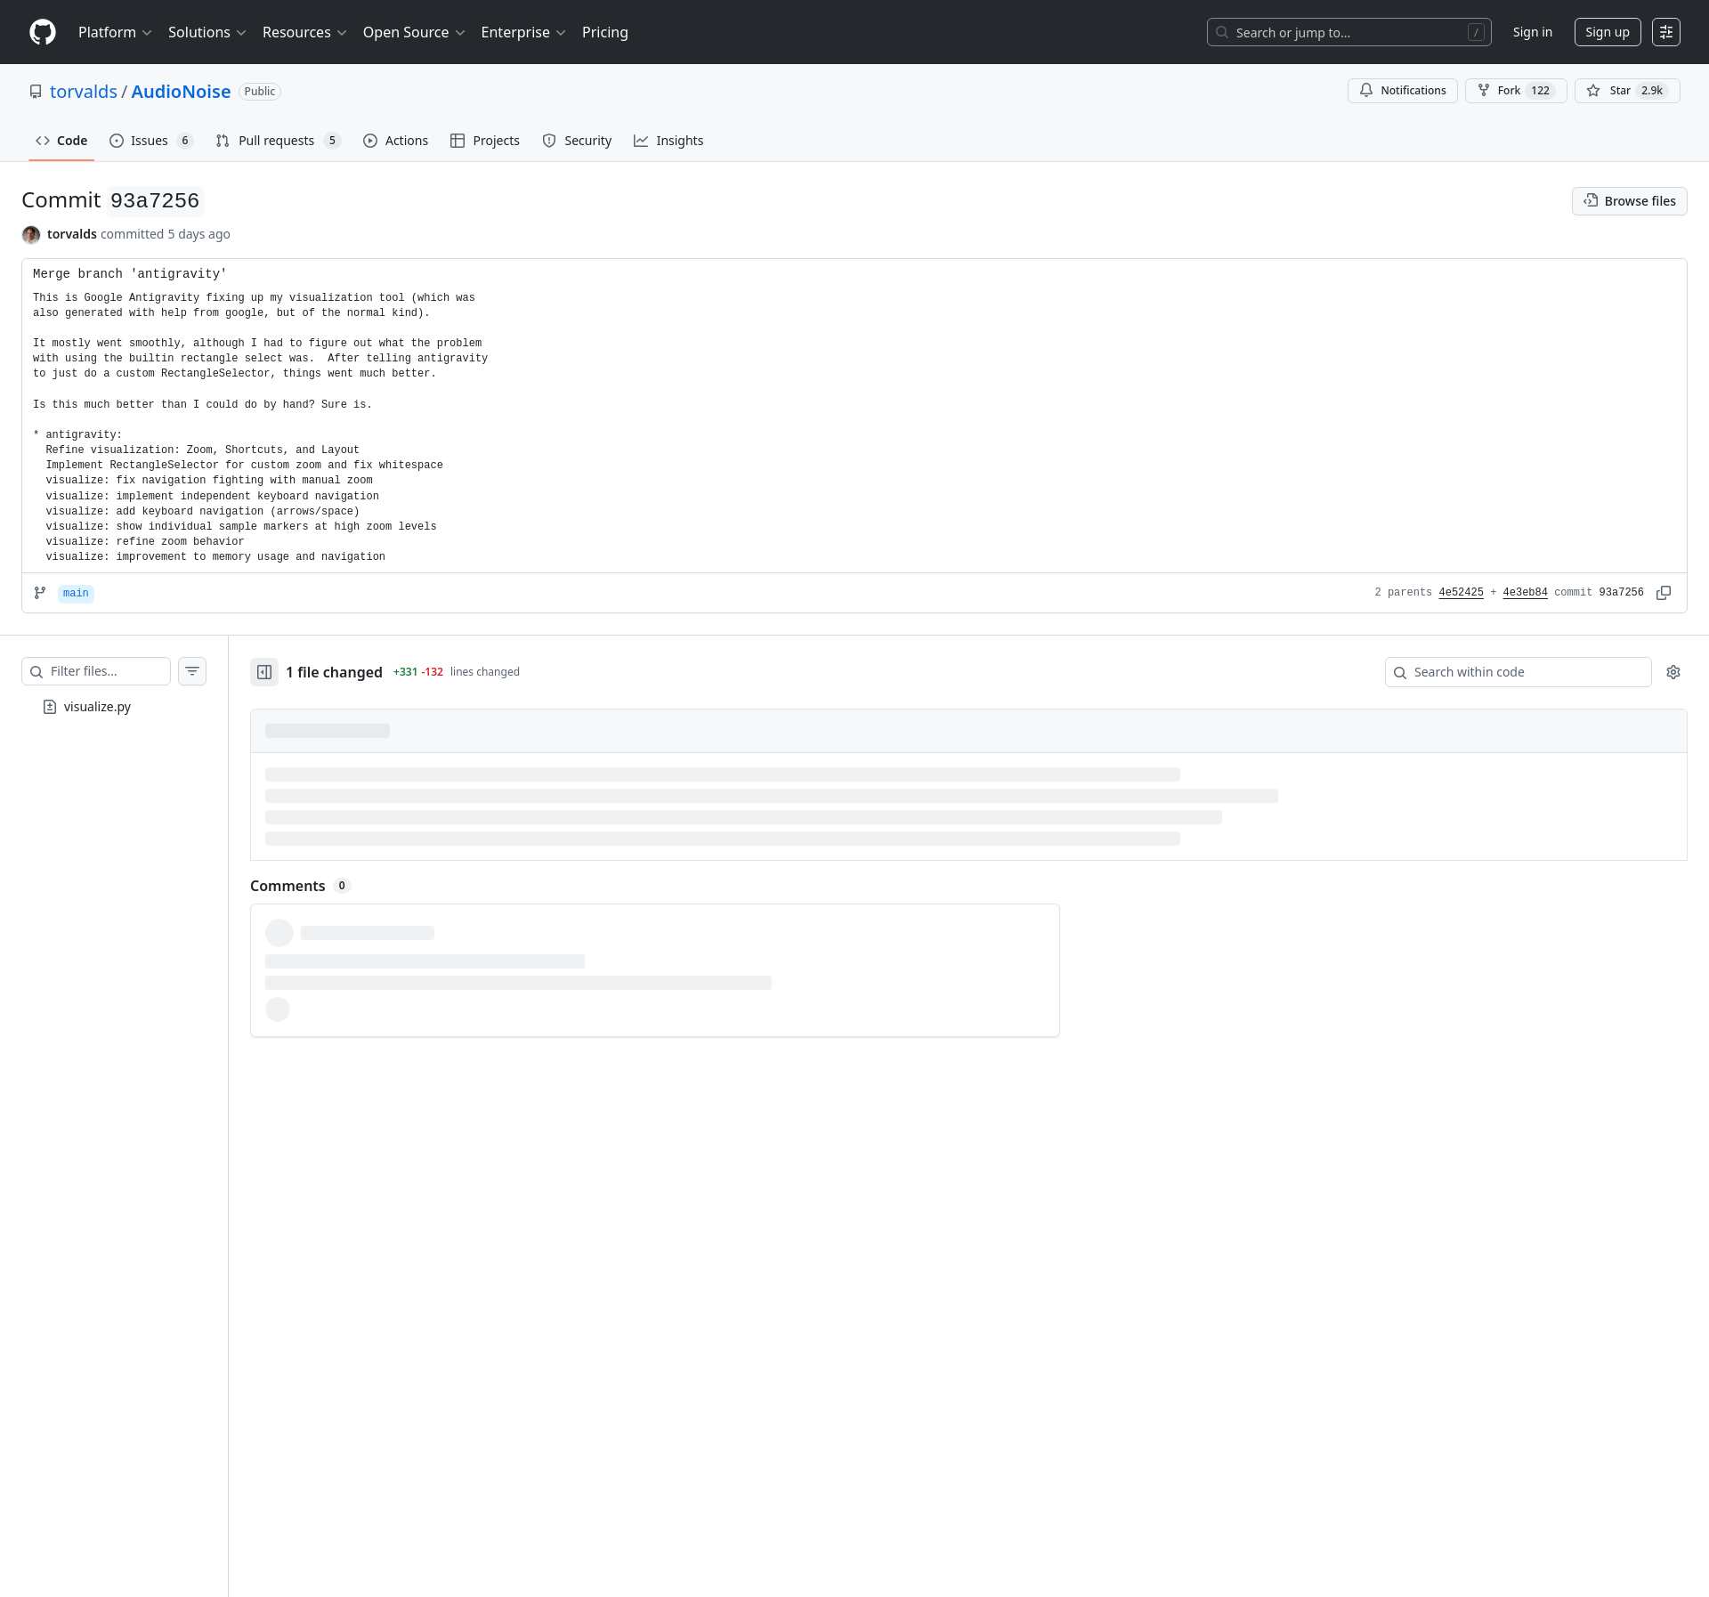Open the Pull requests tab
1709x1597 pixels.
pos(277,141)
